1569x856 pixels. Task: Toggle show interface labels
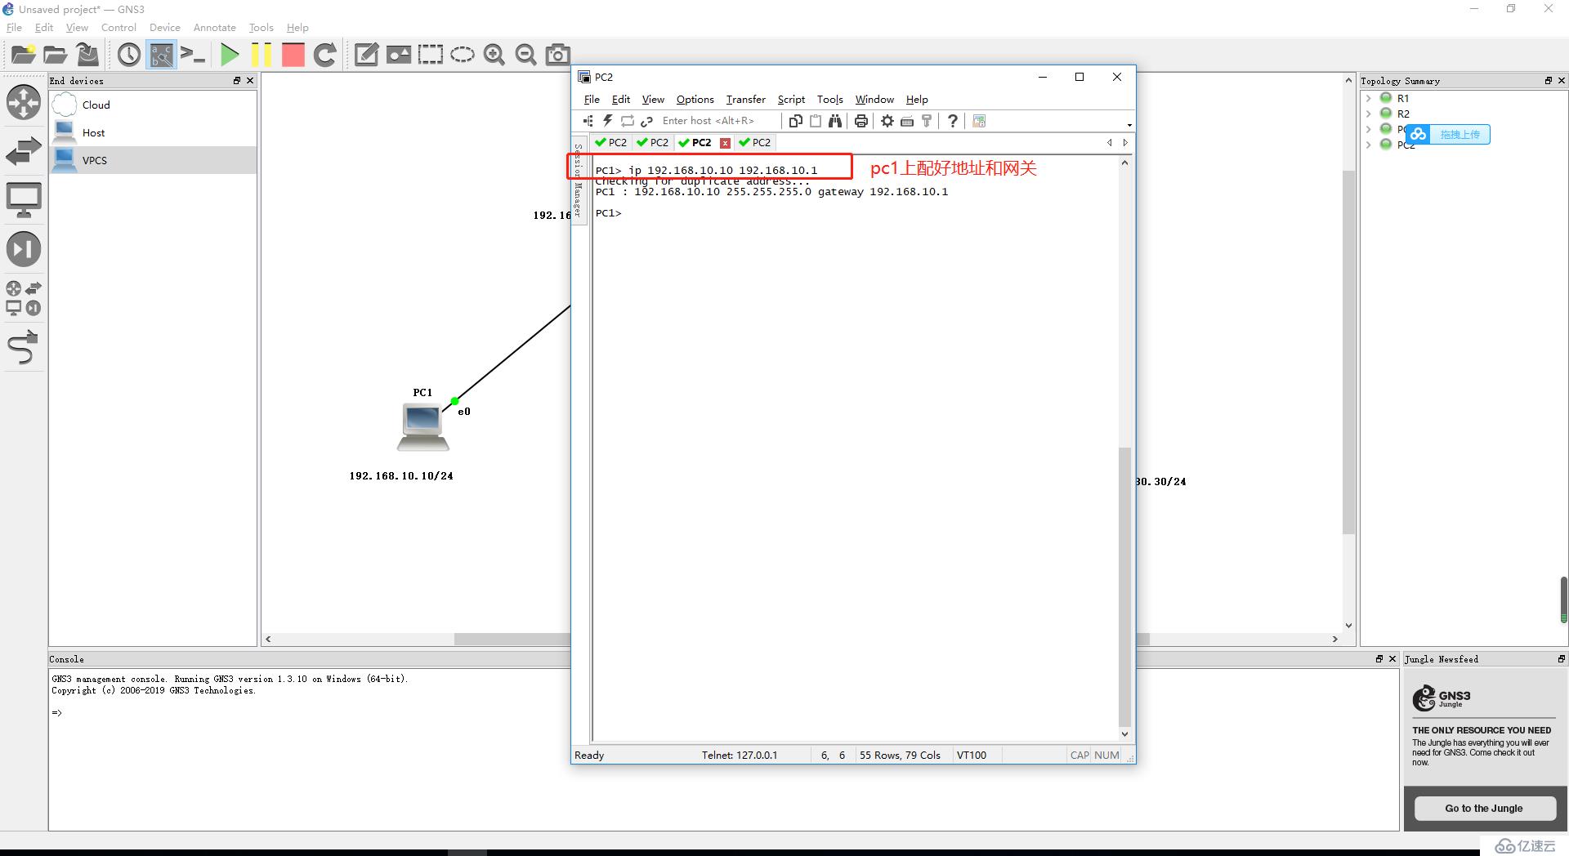point(161,55)
